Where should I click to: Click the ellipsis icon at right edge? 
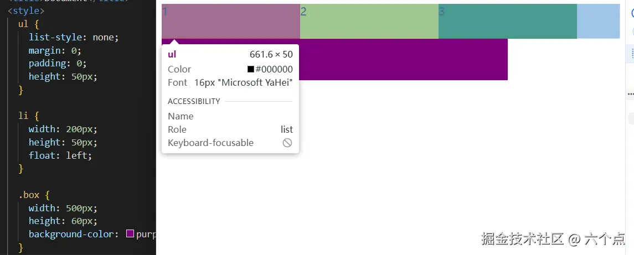[630, 95]
